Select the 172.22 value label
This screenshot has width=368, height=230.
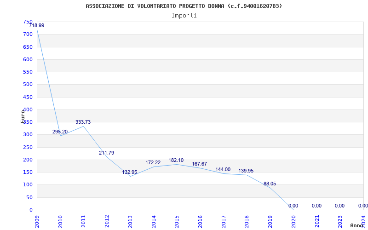pyautogui.click(x=153, y=162)
